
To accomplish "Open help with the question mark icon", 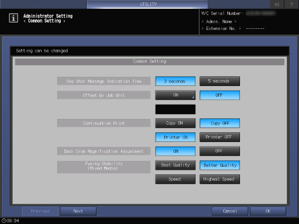I will coord(291,4).
